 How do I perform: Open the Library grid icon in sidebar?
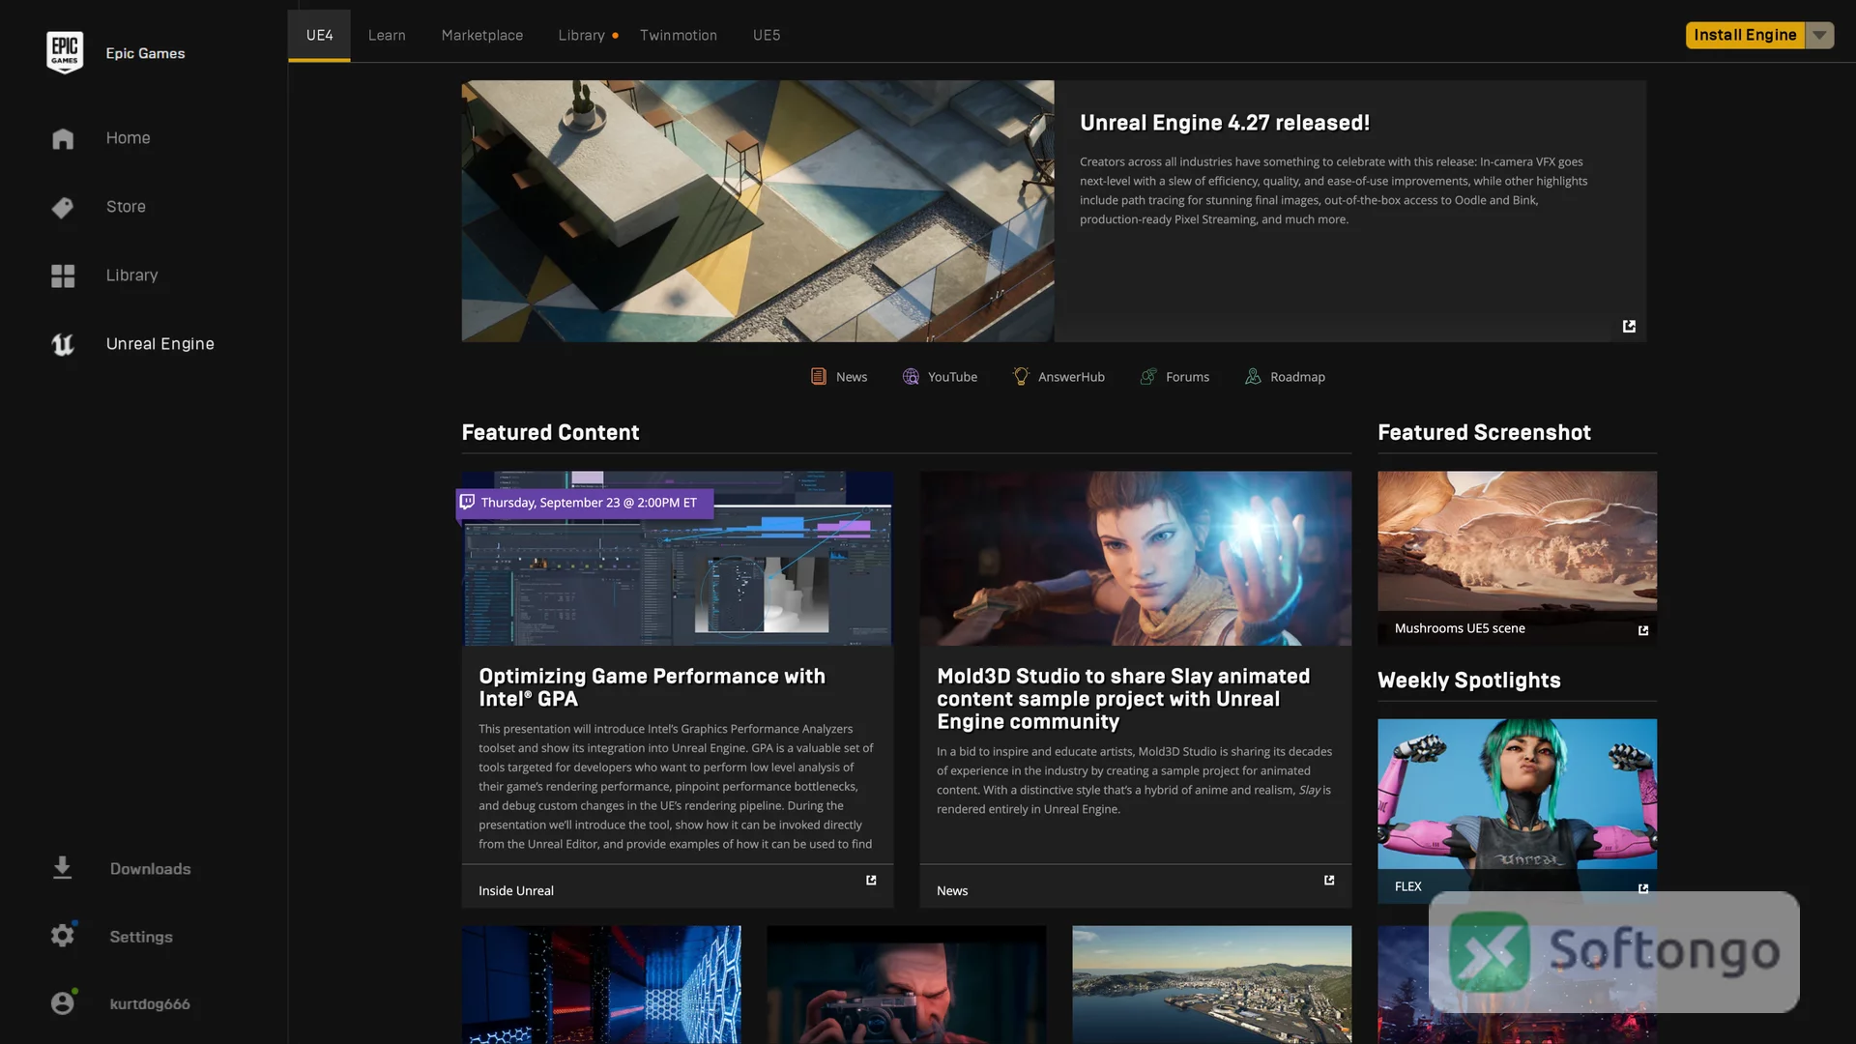pyautogui.click(x=63, y=275)
